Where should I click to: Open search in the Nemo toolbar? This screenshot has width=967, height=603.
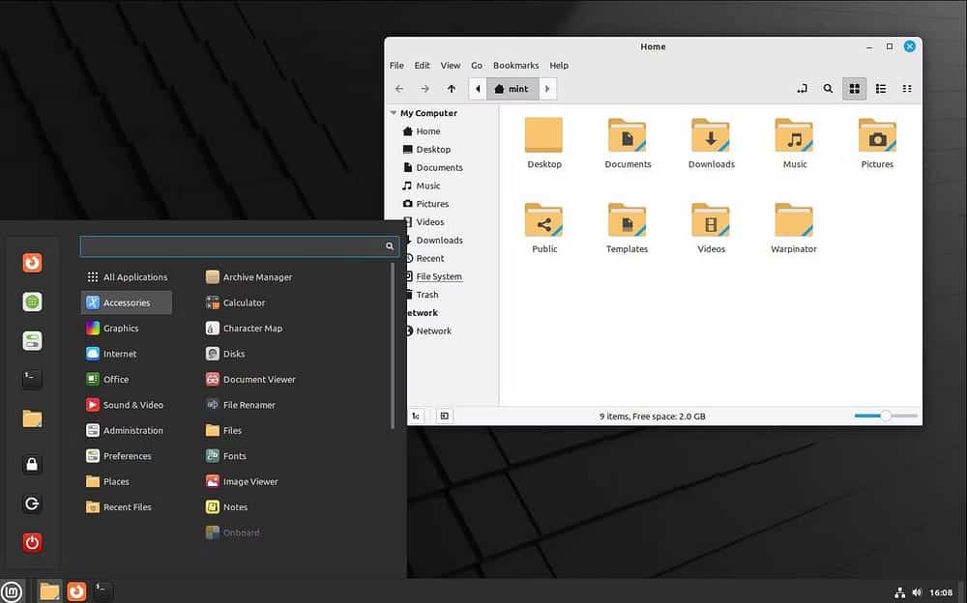(x=828, y=88)
